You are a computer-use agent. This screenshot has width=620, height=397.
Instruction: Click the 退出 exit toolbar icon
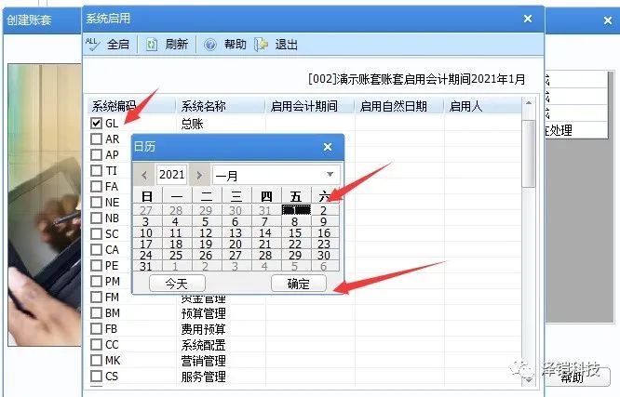click(261, 45)
